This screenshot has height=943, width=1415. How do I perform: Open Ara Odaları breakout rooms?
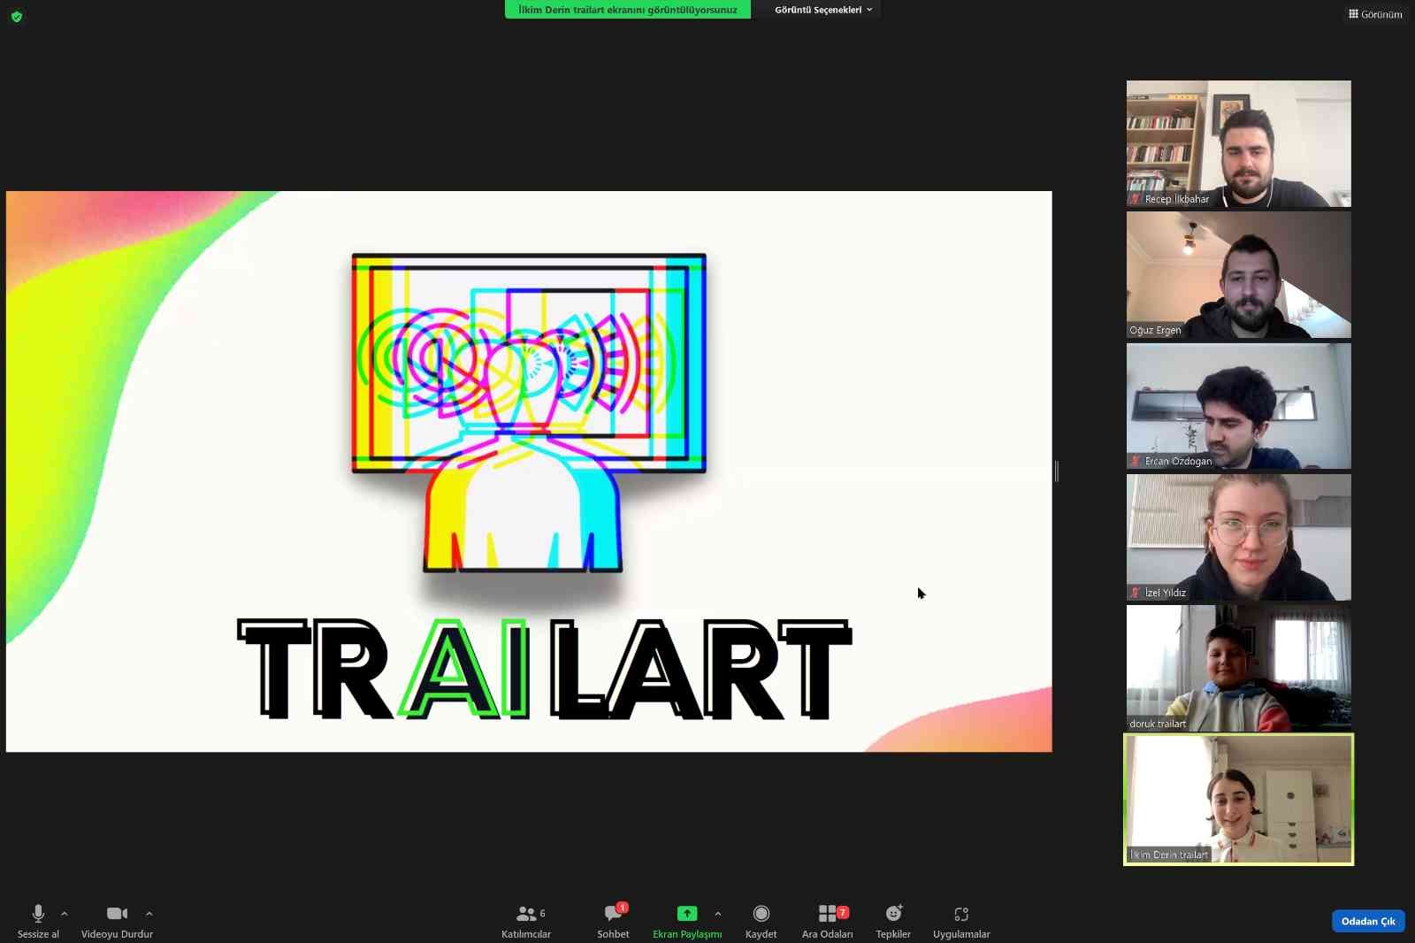click(828, 914)
